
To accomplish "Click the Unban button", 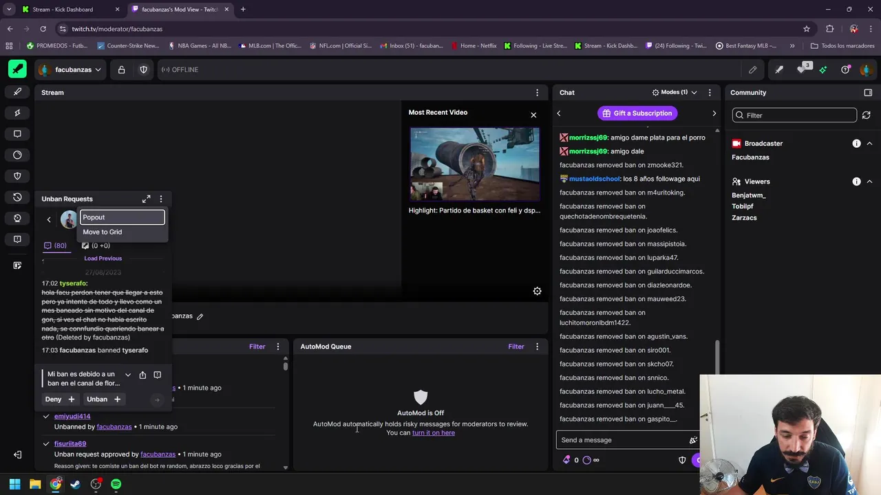I will (x=104, y=399).
